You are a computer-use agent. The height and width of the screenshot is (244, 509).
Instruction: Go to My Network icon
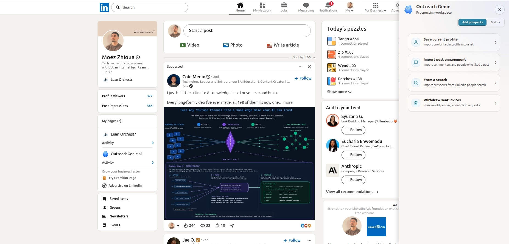[262, 5]
